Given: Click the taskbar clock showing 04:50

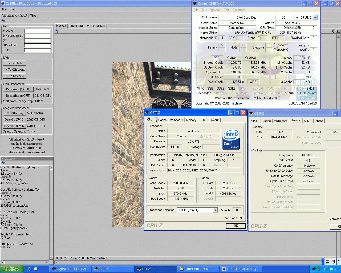Looking at the screenshot, I should [330, 269].
